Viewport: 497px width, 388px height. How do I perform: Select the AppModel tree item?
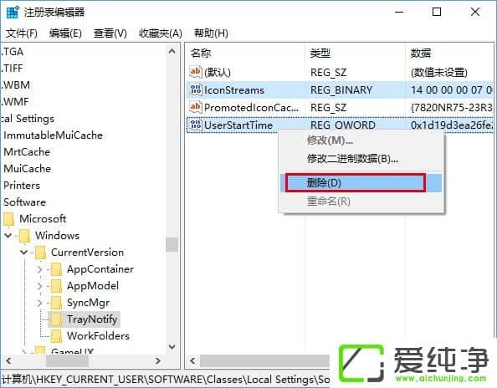(93, 286)
